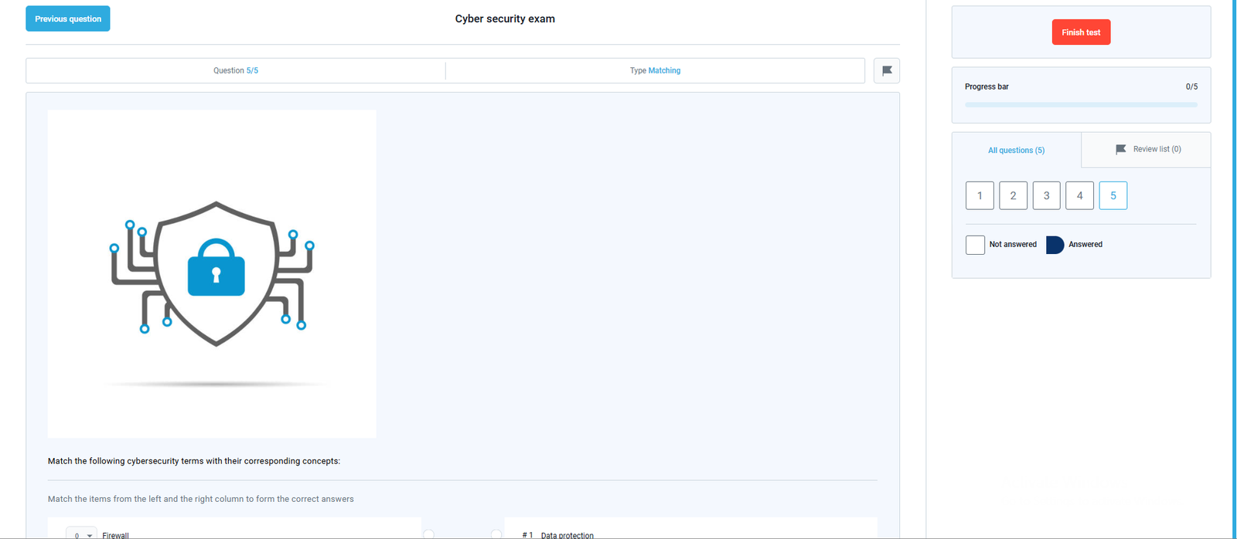Open the Review list tab
Viewport: 1237px width, 539px height.
click(x=1147, y=150)
